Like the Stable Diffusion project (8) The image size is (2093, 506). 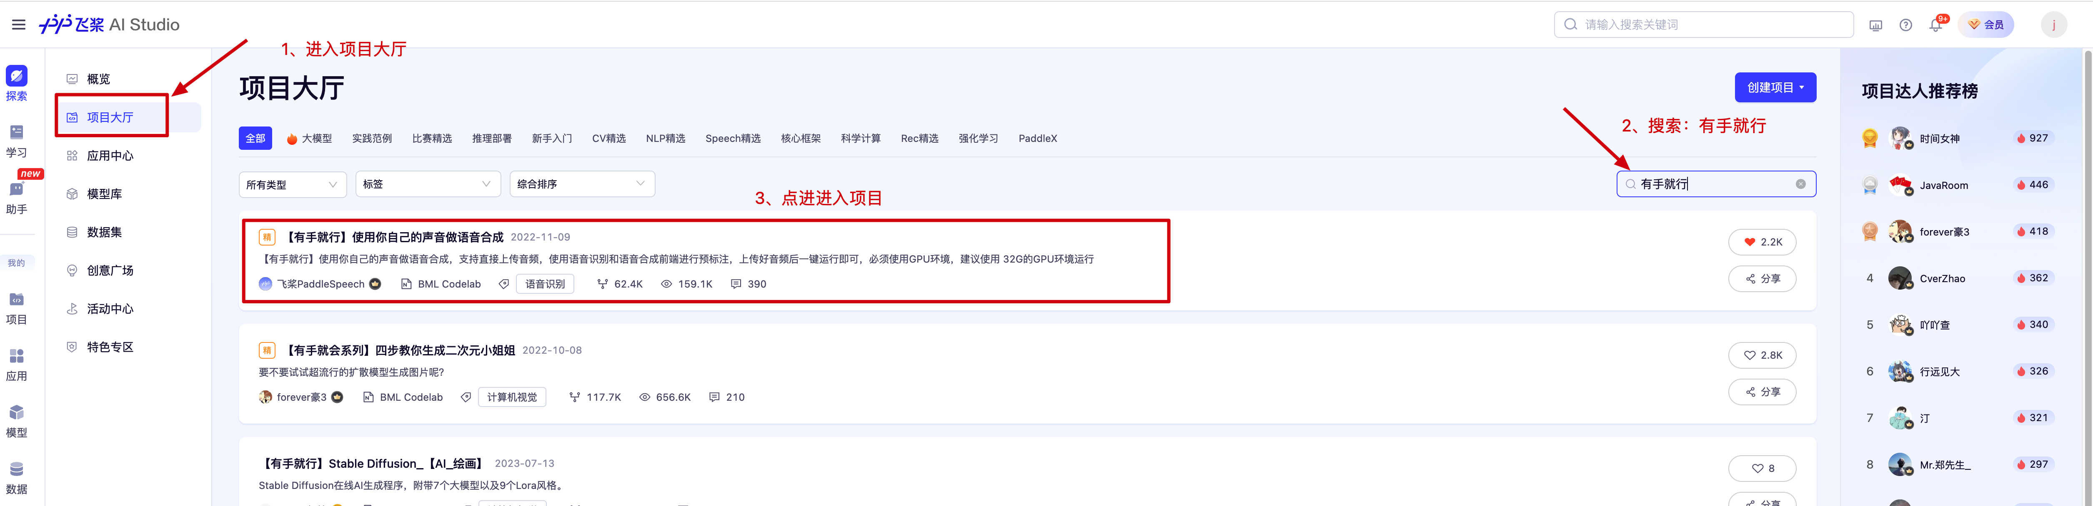[x=1762, y=468]
